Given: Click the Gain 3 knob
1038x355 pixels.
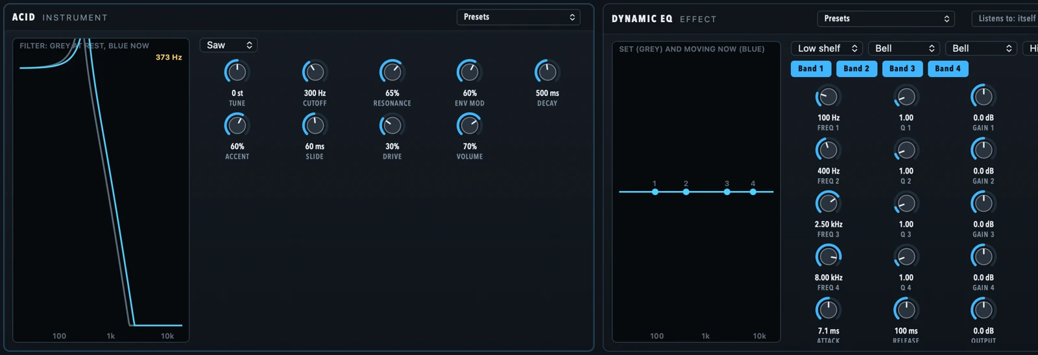Looking at the screenshot, I should click(x=984, y=203).
